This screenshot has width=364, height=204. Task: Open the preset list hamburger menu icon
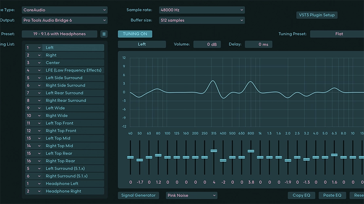coord(104,34)
